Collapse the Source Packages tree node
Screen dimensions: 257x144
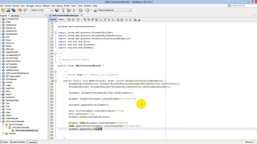point(3,124)
